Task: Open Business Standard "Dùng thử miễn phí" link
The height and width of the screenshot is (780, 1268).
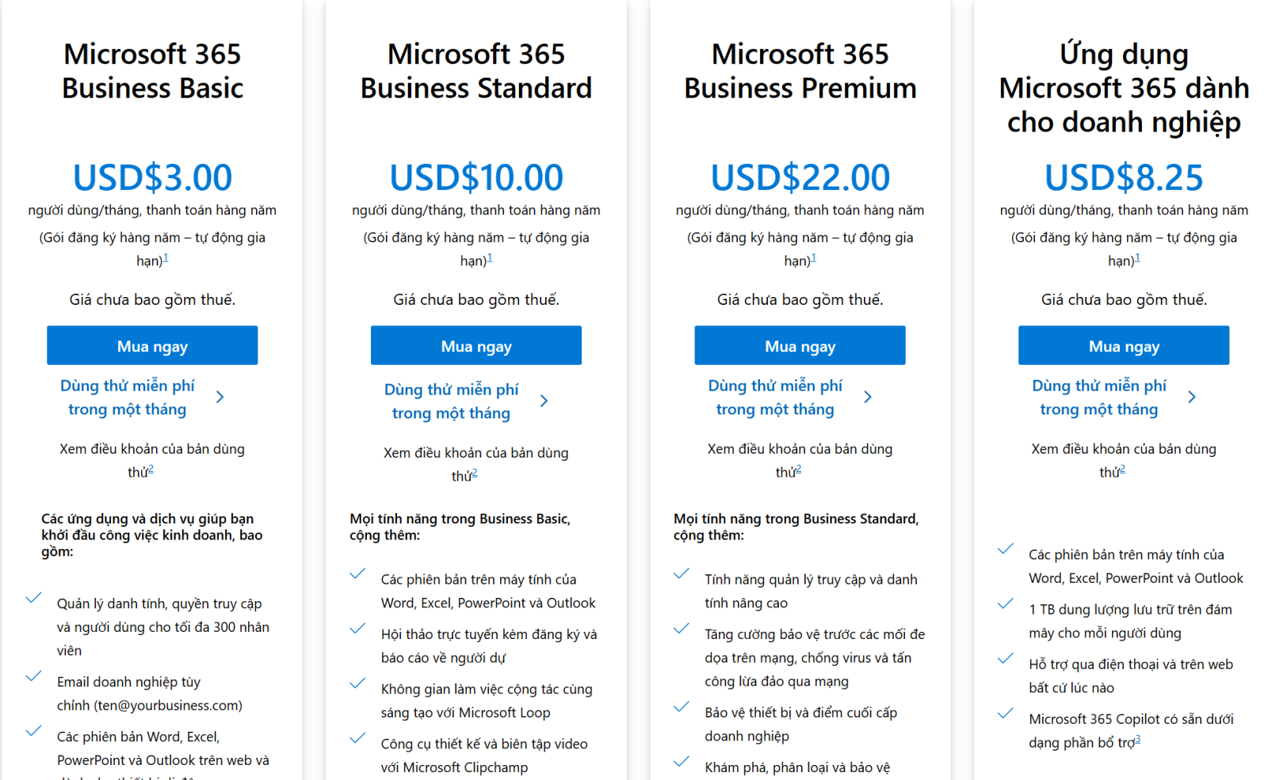Action: tap(452, 401)
